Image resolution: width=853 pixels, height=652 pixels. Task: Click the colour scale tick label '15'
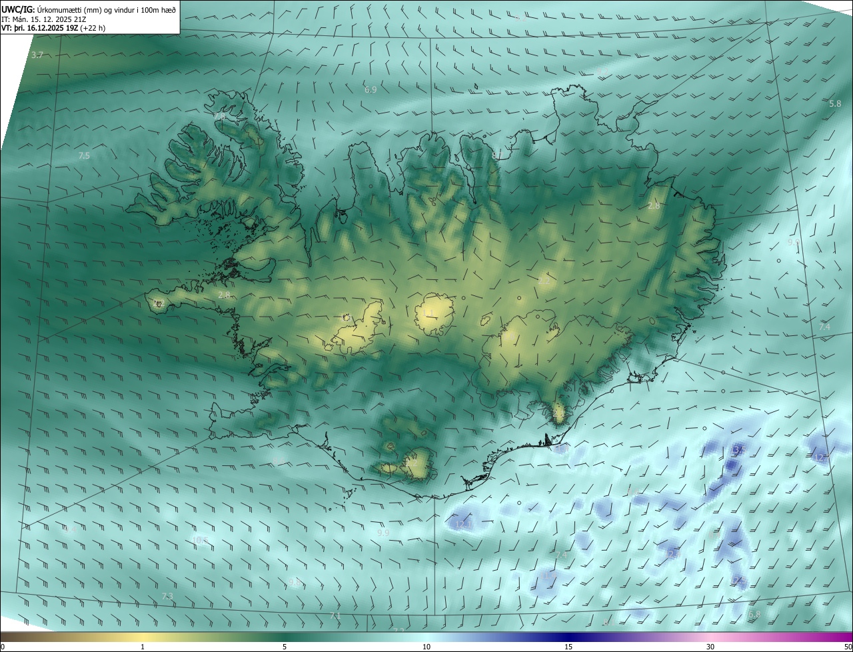(568, 647)
